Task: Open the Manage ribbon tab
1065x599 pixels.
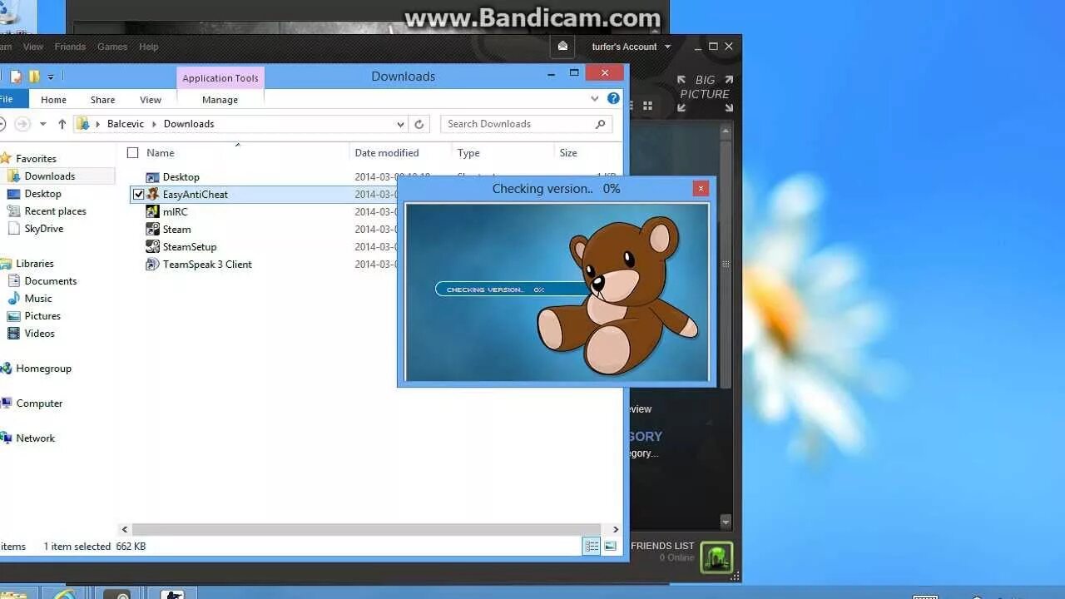Action: coord(220,99)
